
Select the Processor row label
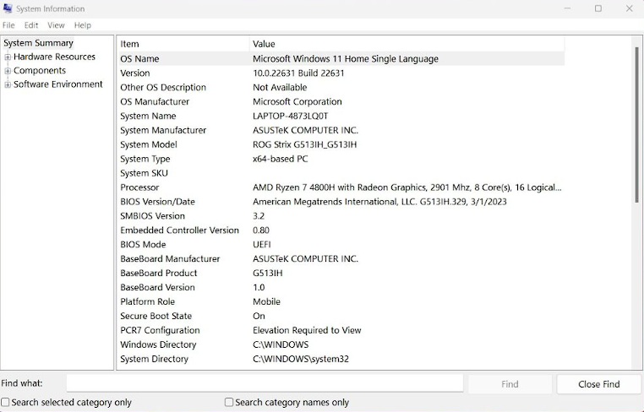(139, 187)
